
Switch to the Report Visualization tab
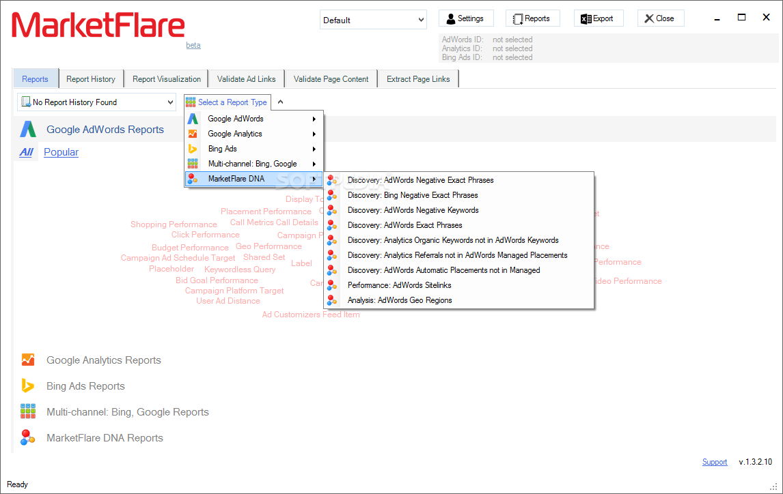166,78
